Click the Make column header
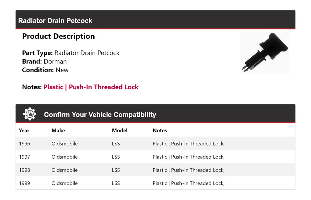The image size is (311, 200). click(x=58, y=130)
